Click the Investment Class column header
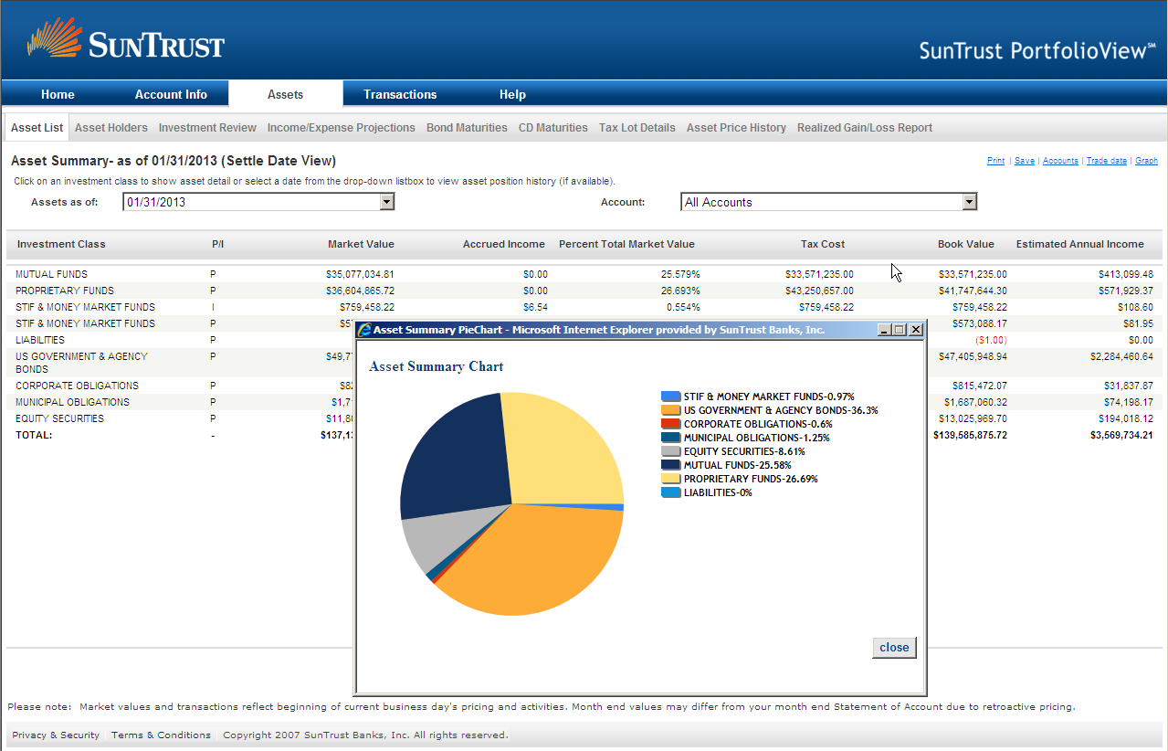Viewport: 1168px width, 751px height. tap(61, 244)
